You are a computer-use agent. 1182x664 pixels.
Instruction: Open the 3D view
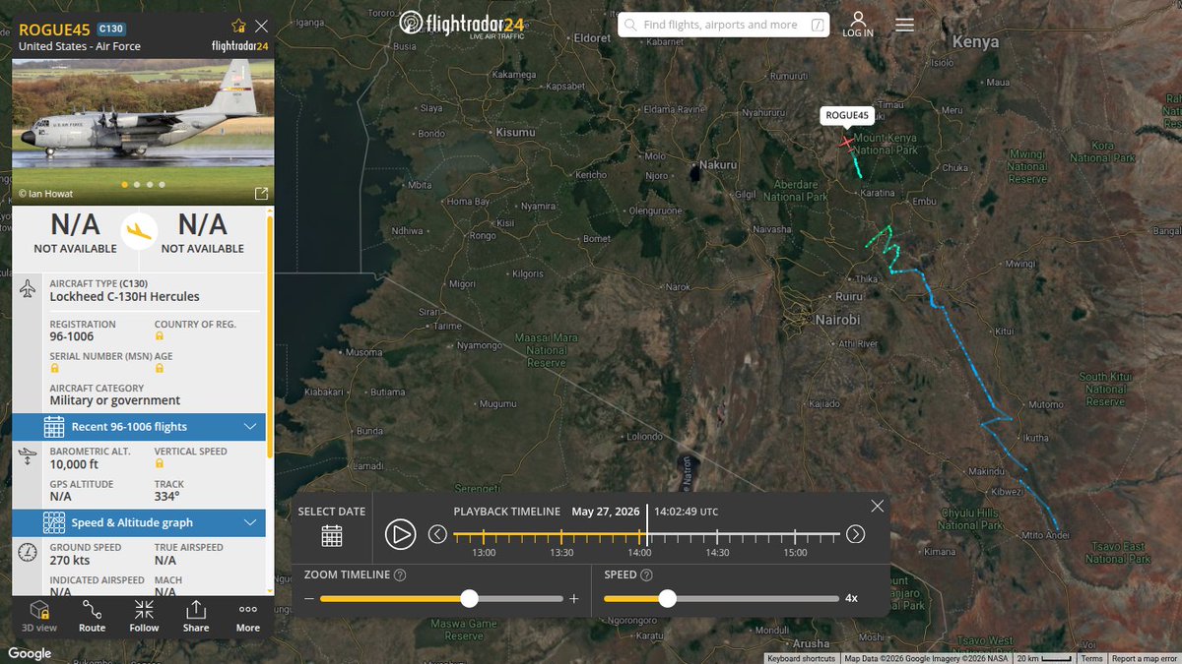tap(39, 616)
